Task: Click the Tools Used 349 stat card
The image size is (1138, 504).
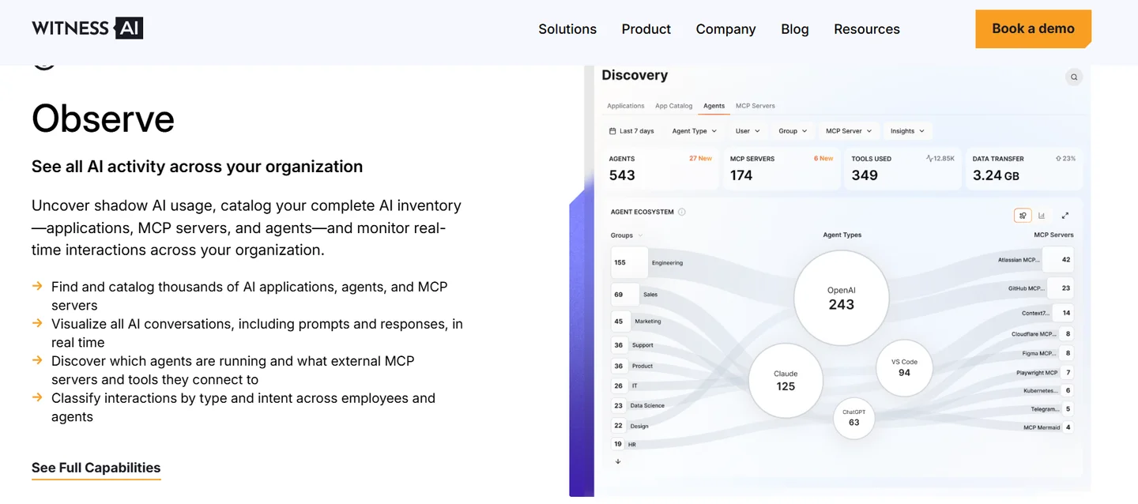Action: point(902,168)
